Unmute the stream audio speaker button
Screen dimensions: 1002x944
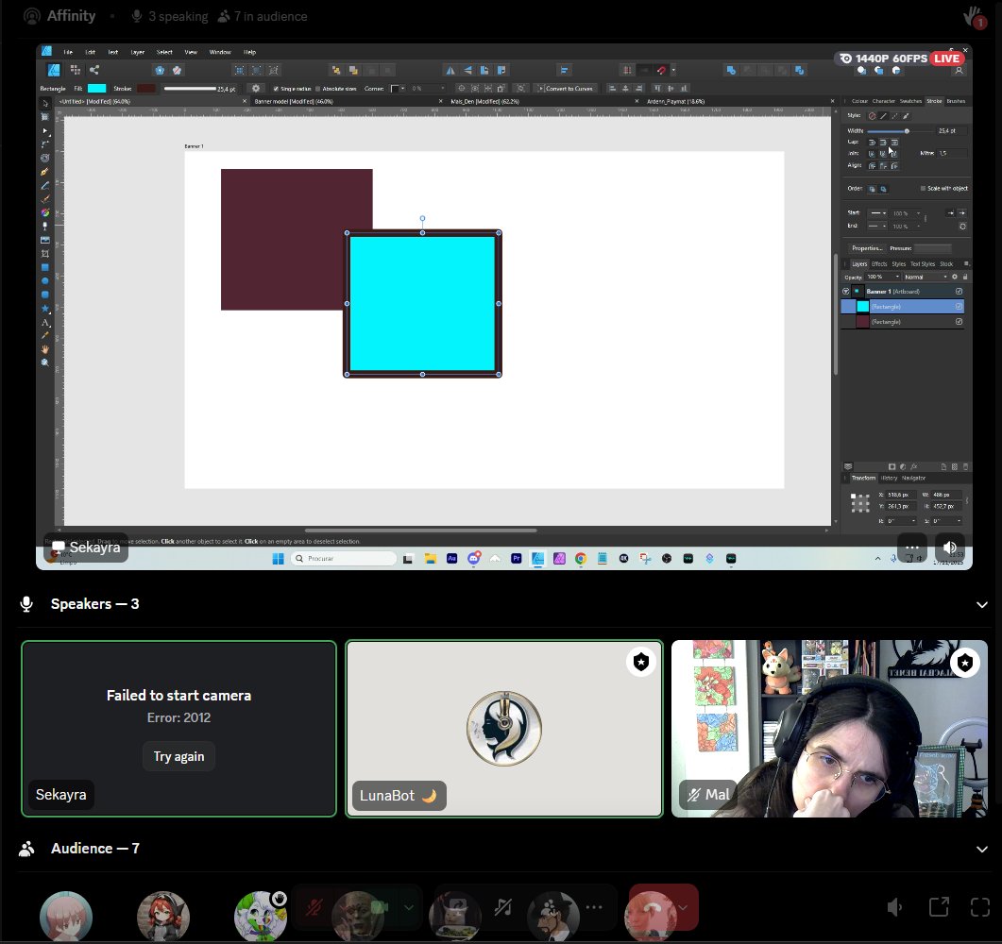coord(950,548)
